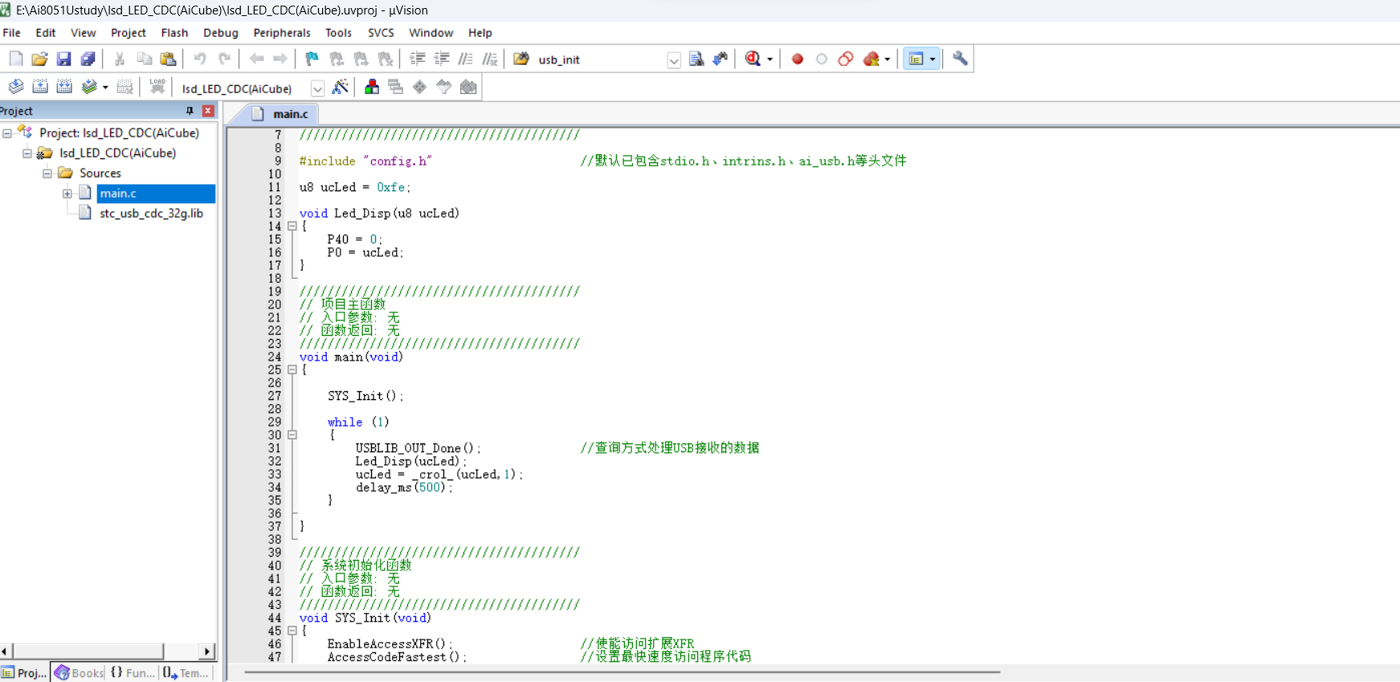Click the Indent selected lines icon
Screen dimensions: 1400x682
click(418, 59)
